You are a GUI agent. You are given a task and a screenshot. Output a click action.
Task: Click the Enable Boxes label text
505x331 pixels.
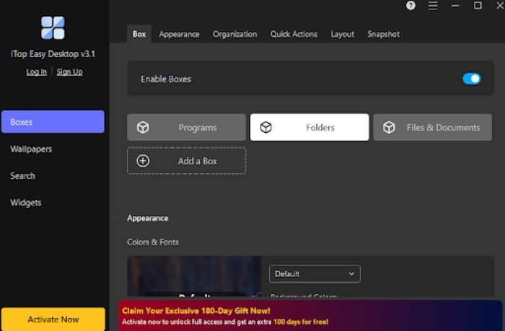pyautogui.click(x=166, y=79)
